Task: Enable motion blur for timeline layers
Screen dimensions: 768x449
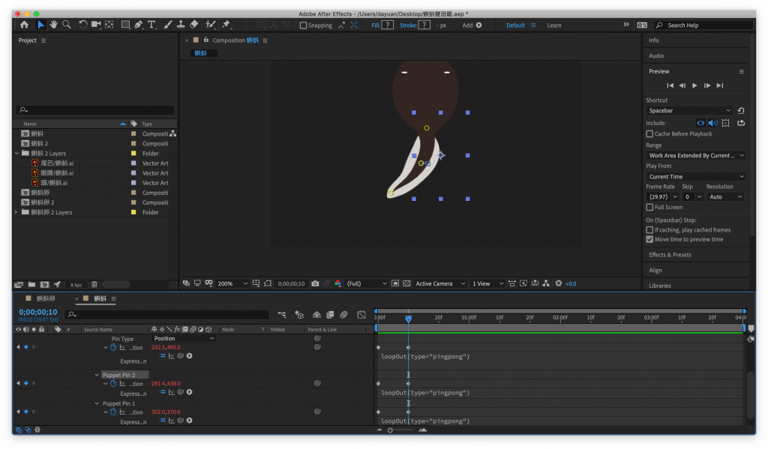Action: [343, 315]
